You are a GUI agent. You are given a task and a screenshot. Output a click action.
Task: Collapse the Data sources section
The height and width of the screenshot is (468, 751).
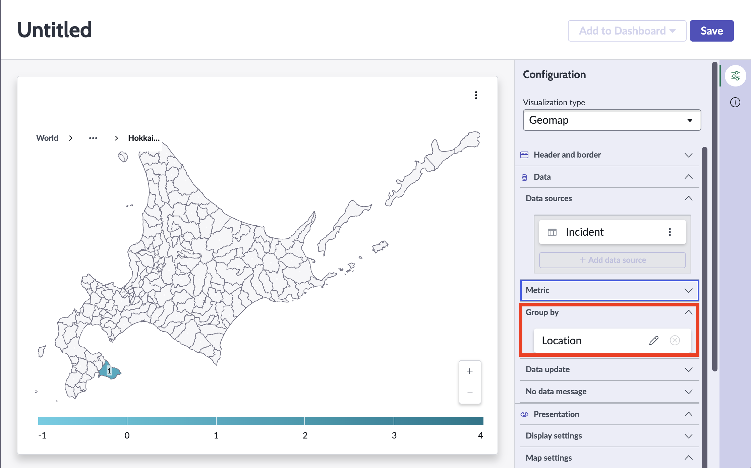click(688, 198)
